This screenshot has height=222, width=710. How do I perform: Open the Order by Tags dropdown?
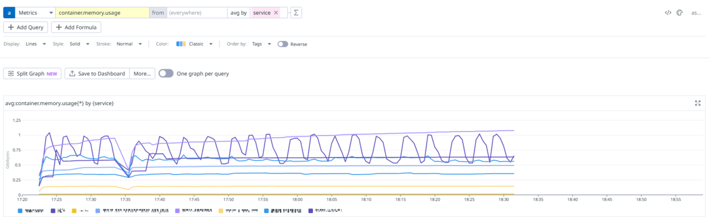[x=262, y=44]
